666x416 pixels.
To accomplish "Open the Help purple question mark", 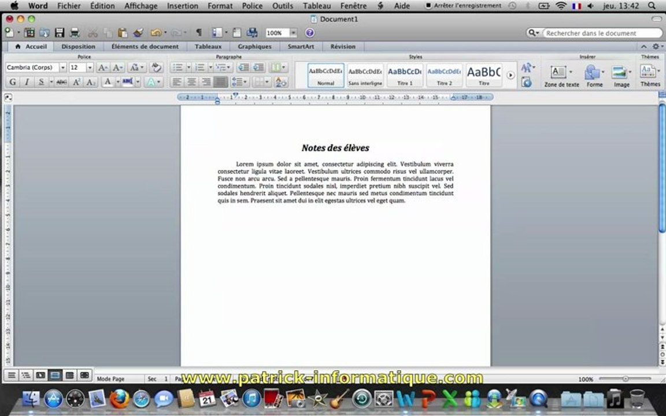I will coord(310,33).
